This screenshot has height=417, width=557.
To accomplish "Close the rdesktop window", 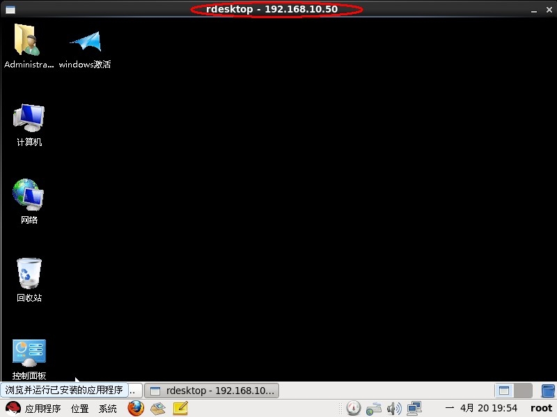I will pos(549,10).
